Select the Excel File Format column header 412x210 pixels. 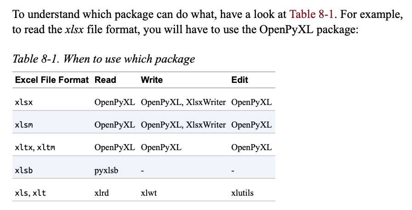point(52,80)
